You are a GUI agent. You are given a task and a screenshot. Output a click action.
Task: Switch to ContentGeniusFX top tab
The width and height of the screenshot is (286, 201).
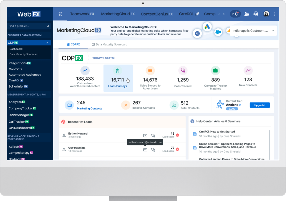click(157, 14)
